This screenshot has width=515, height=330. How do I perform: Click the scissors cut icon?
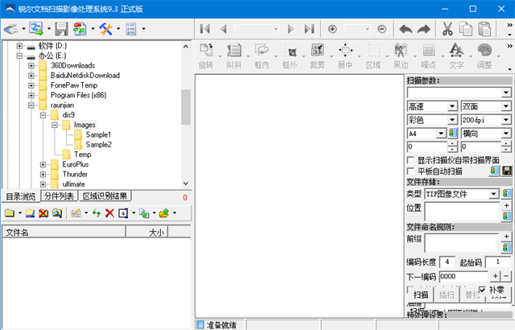[446, 29]
